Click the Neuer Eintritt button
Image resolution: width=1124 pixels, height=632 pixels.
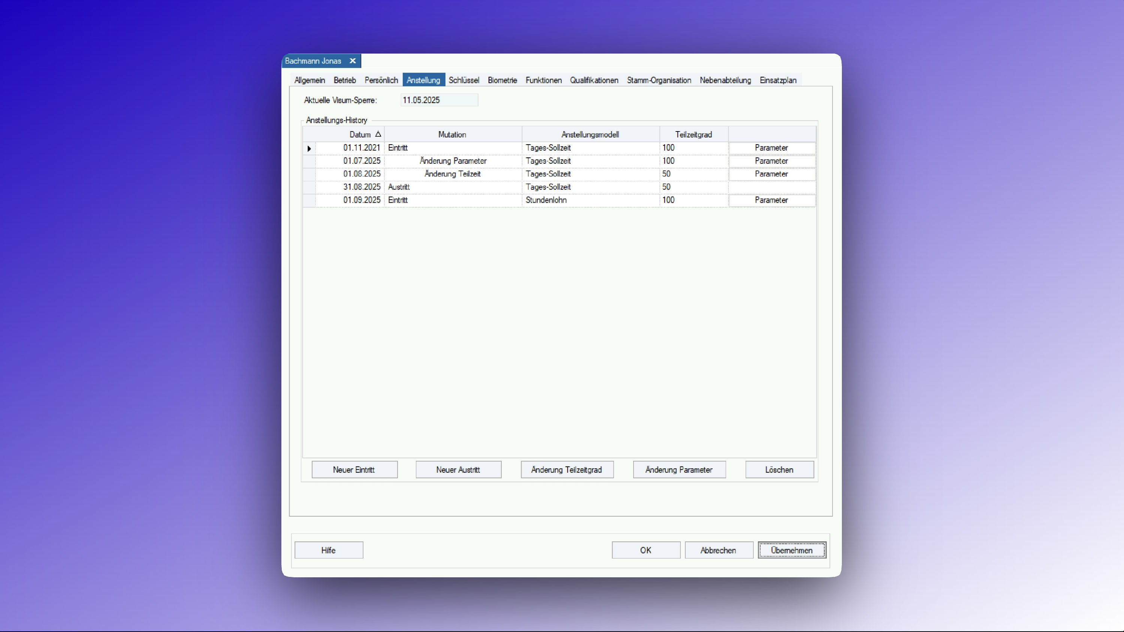354,470
